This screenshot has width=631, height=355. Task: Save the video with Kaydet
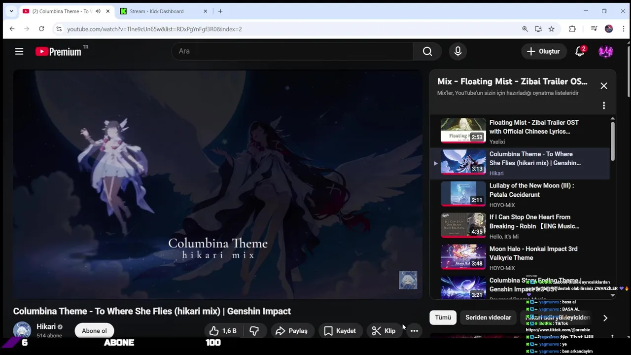[340, 331]
